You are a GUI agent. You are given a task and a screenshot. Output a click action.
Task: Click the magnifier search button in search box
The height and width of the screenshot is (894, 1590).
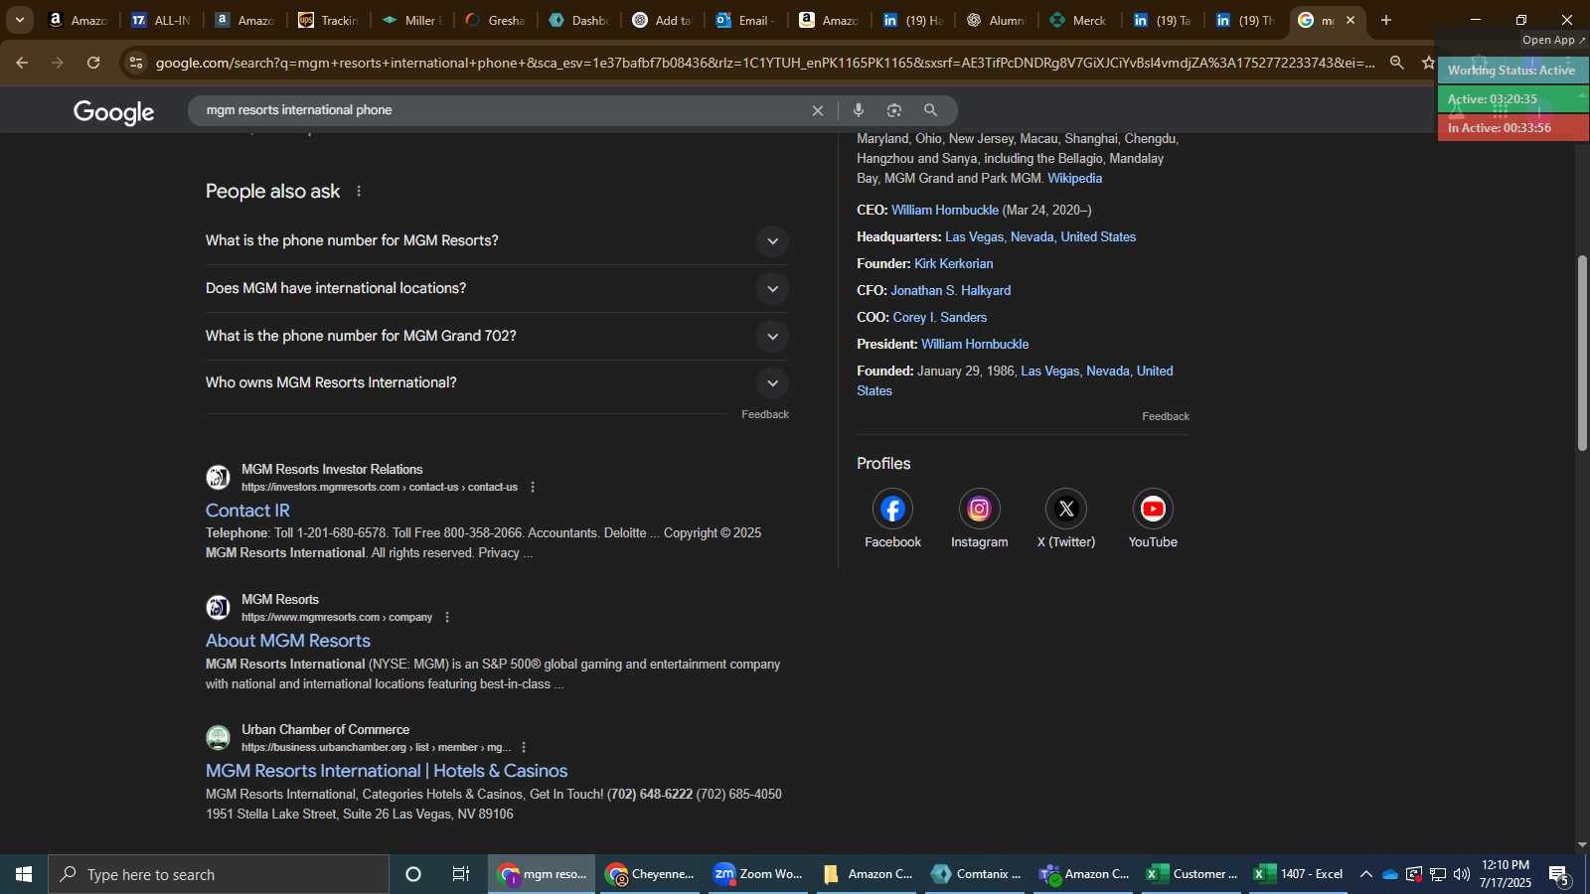(x=930, y=110)
